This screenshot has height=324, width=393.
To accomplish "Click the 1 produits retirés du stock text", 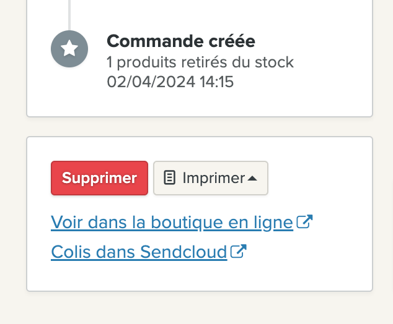I will (200, 62).
